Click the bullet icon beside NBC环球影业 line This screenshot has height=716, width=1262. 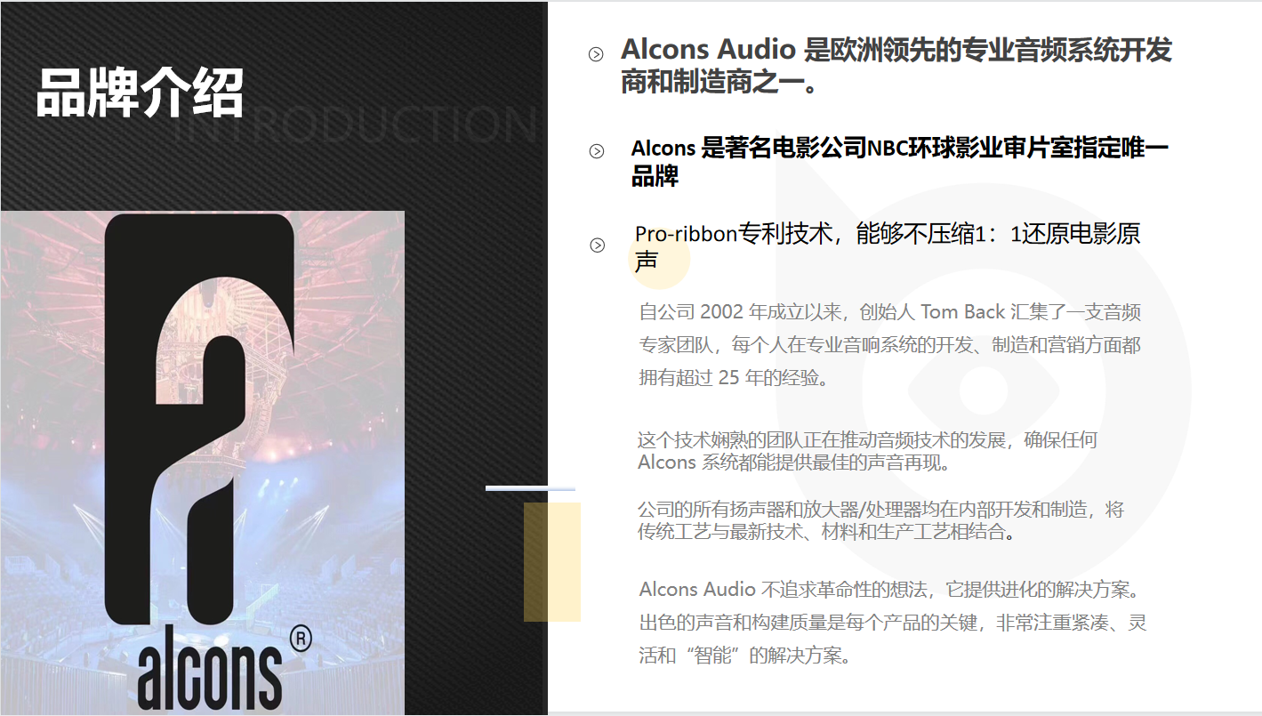(597, 151)
